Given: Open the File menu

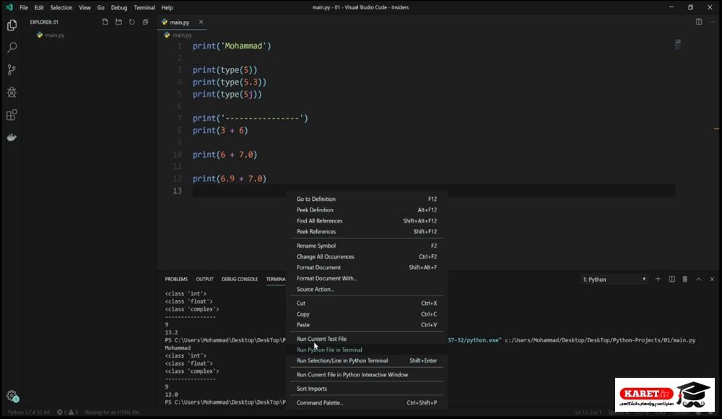Looking at the screenshot, I should 24,7.
